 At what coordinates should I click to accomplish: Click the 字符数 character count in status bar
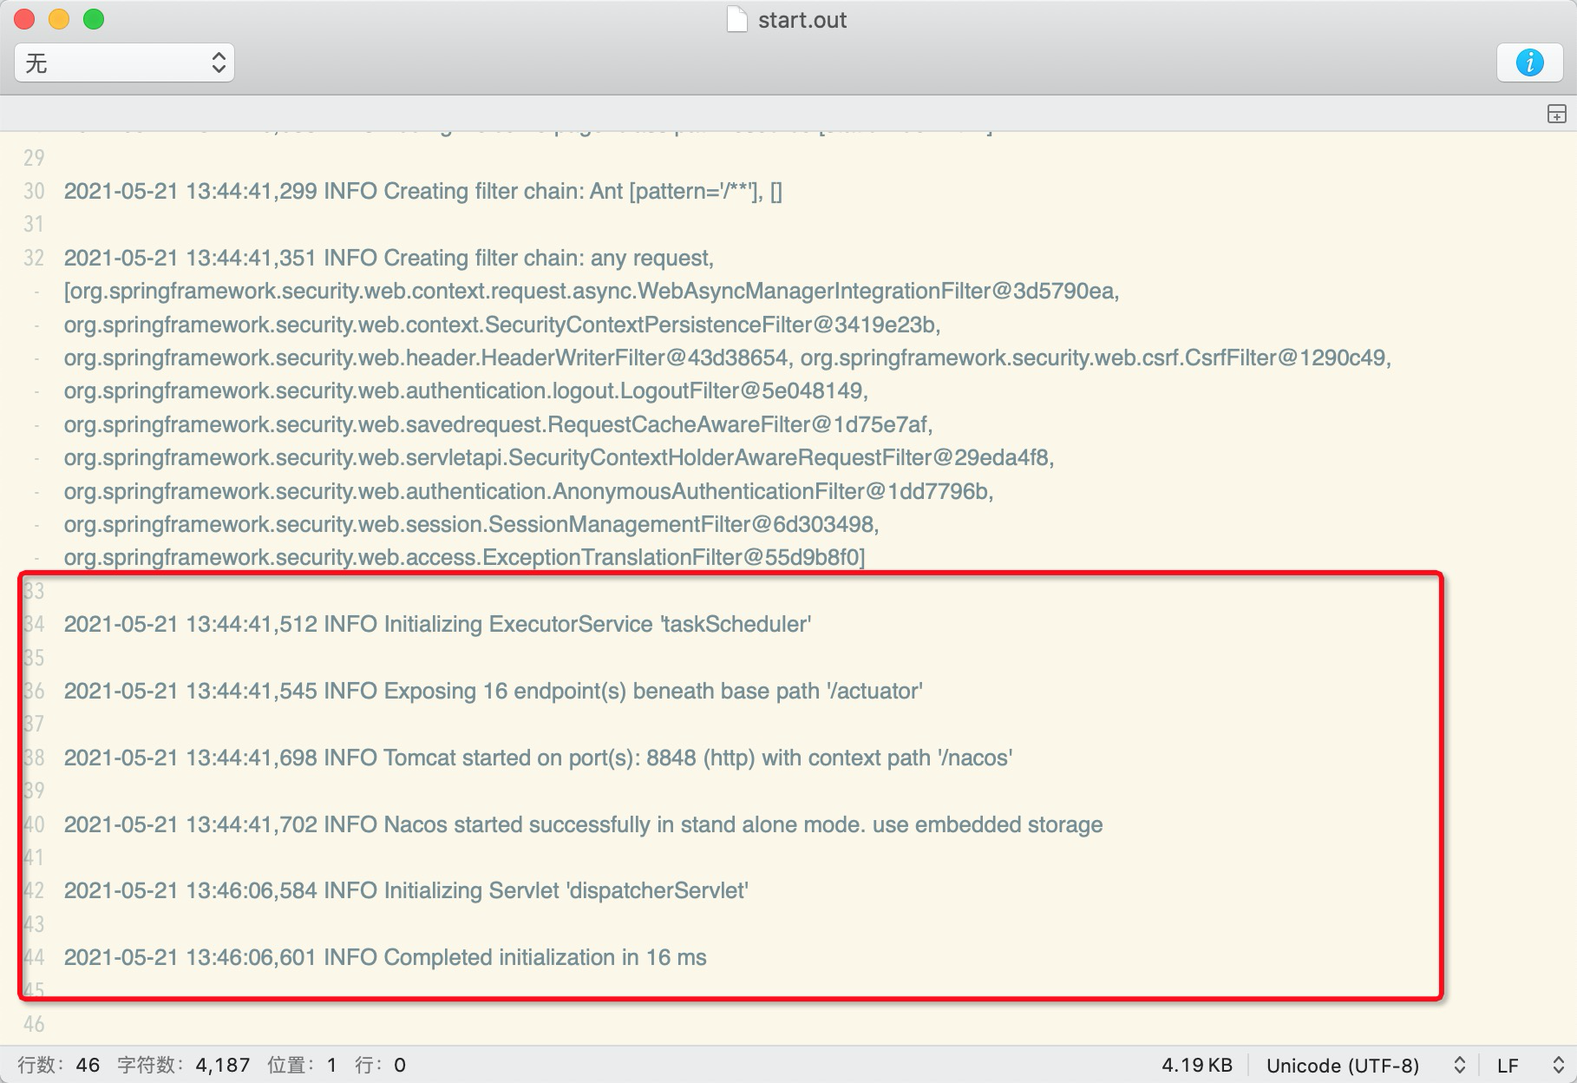click(x=183, y=1065)
